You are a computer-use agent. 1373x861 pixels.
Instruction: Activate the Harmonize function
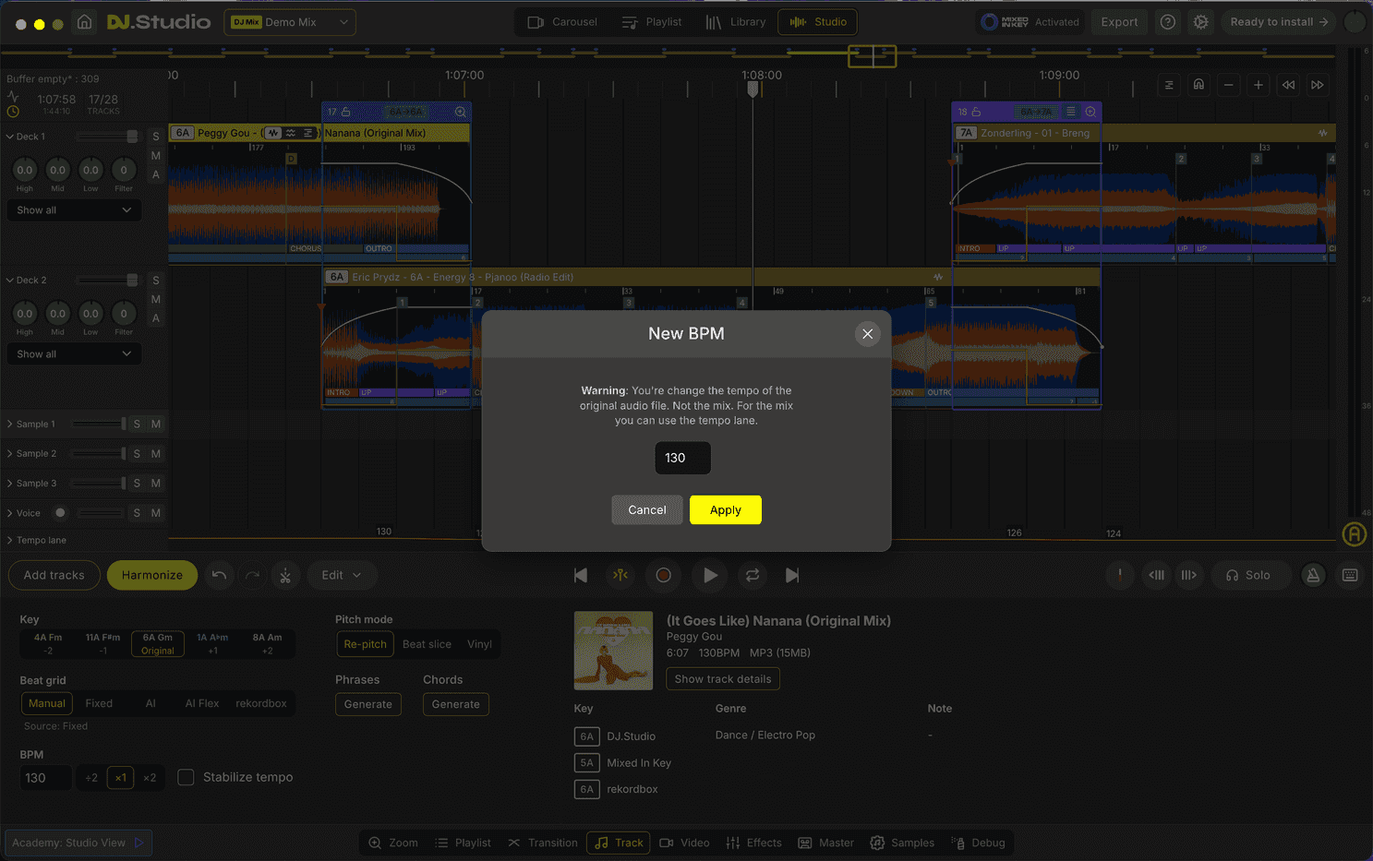click(151, 575)
